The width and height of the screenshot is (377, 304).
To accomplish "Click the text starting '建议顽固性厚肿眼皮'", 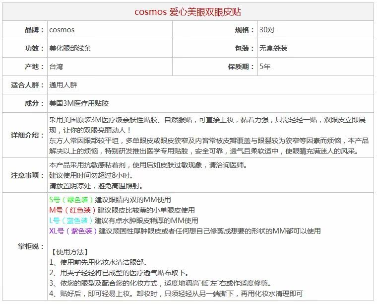I will click(x=210, y=231).
